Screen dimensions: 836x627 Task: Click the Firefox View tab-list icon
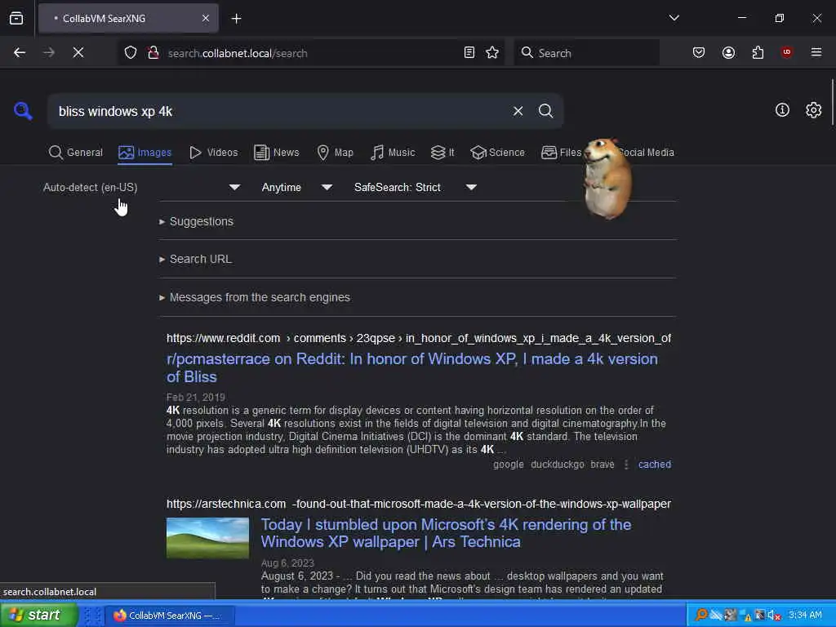click(16, 19)
